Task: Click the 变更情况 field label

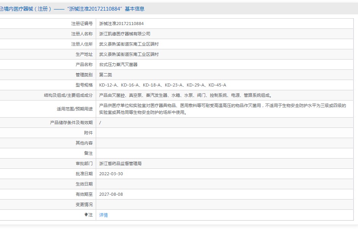Action: coord(84,204)
